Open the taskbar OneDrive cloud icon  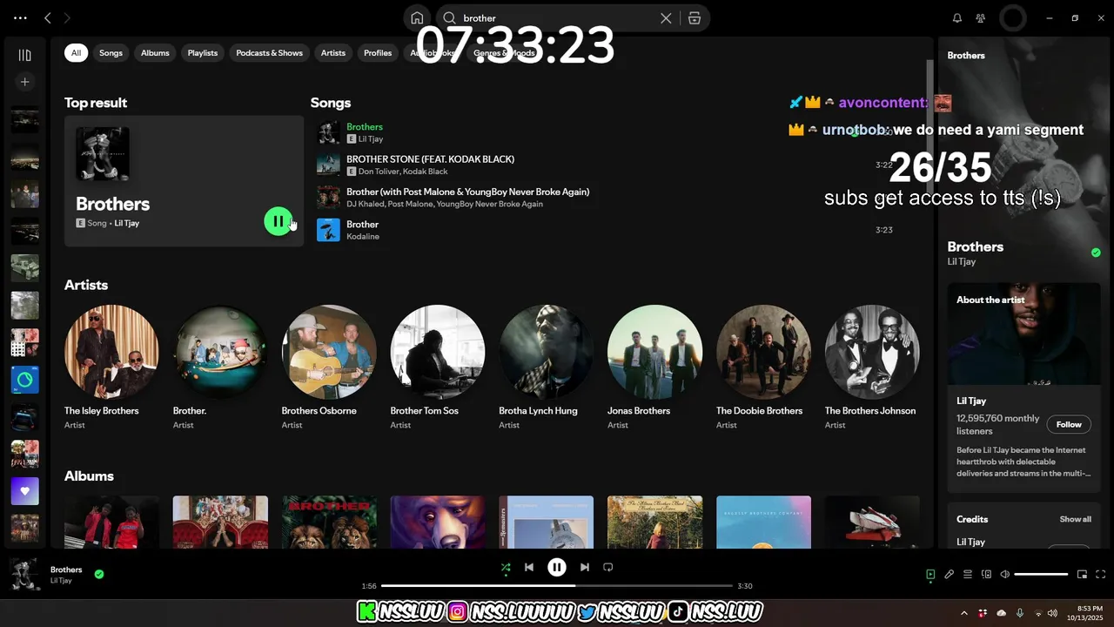[1002, 613]
